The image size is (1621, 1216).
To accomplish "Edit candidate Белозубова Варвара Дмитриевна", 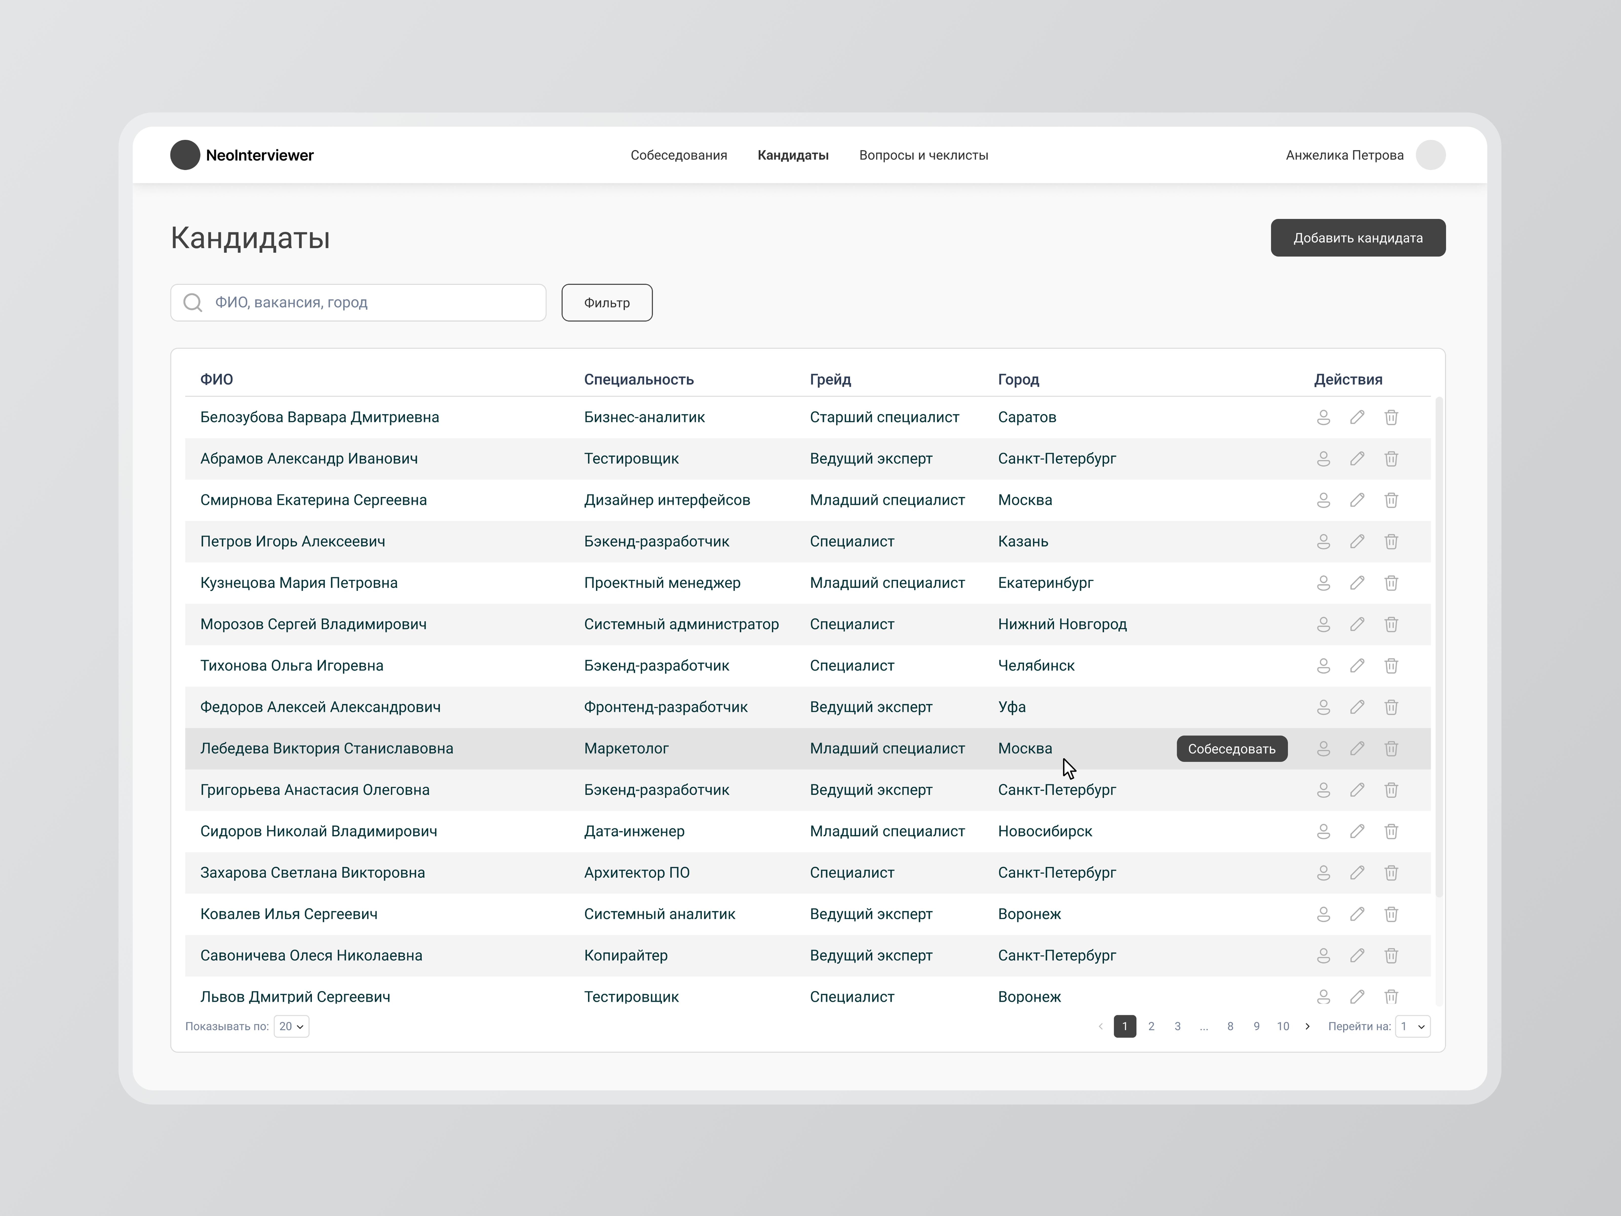I will coord(1357,417).
